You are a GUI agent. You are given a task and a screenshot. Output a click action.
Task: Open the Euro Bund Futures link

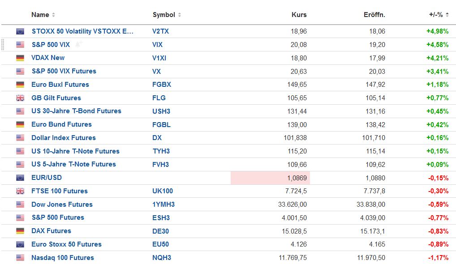click(x=61, y=124)
